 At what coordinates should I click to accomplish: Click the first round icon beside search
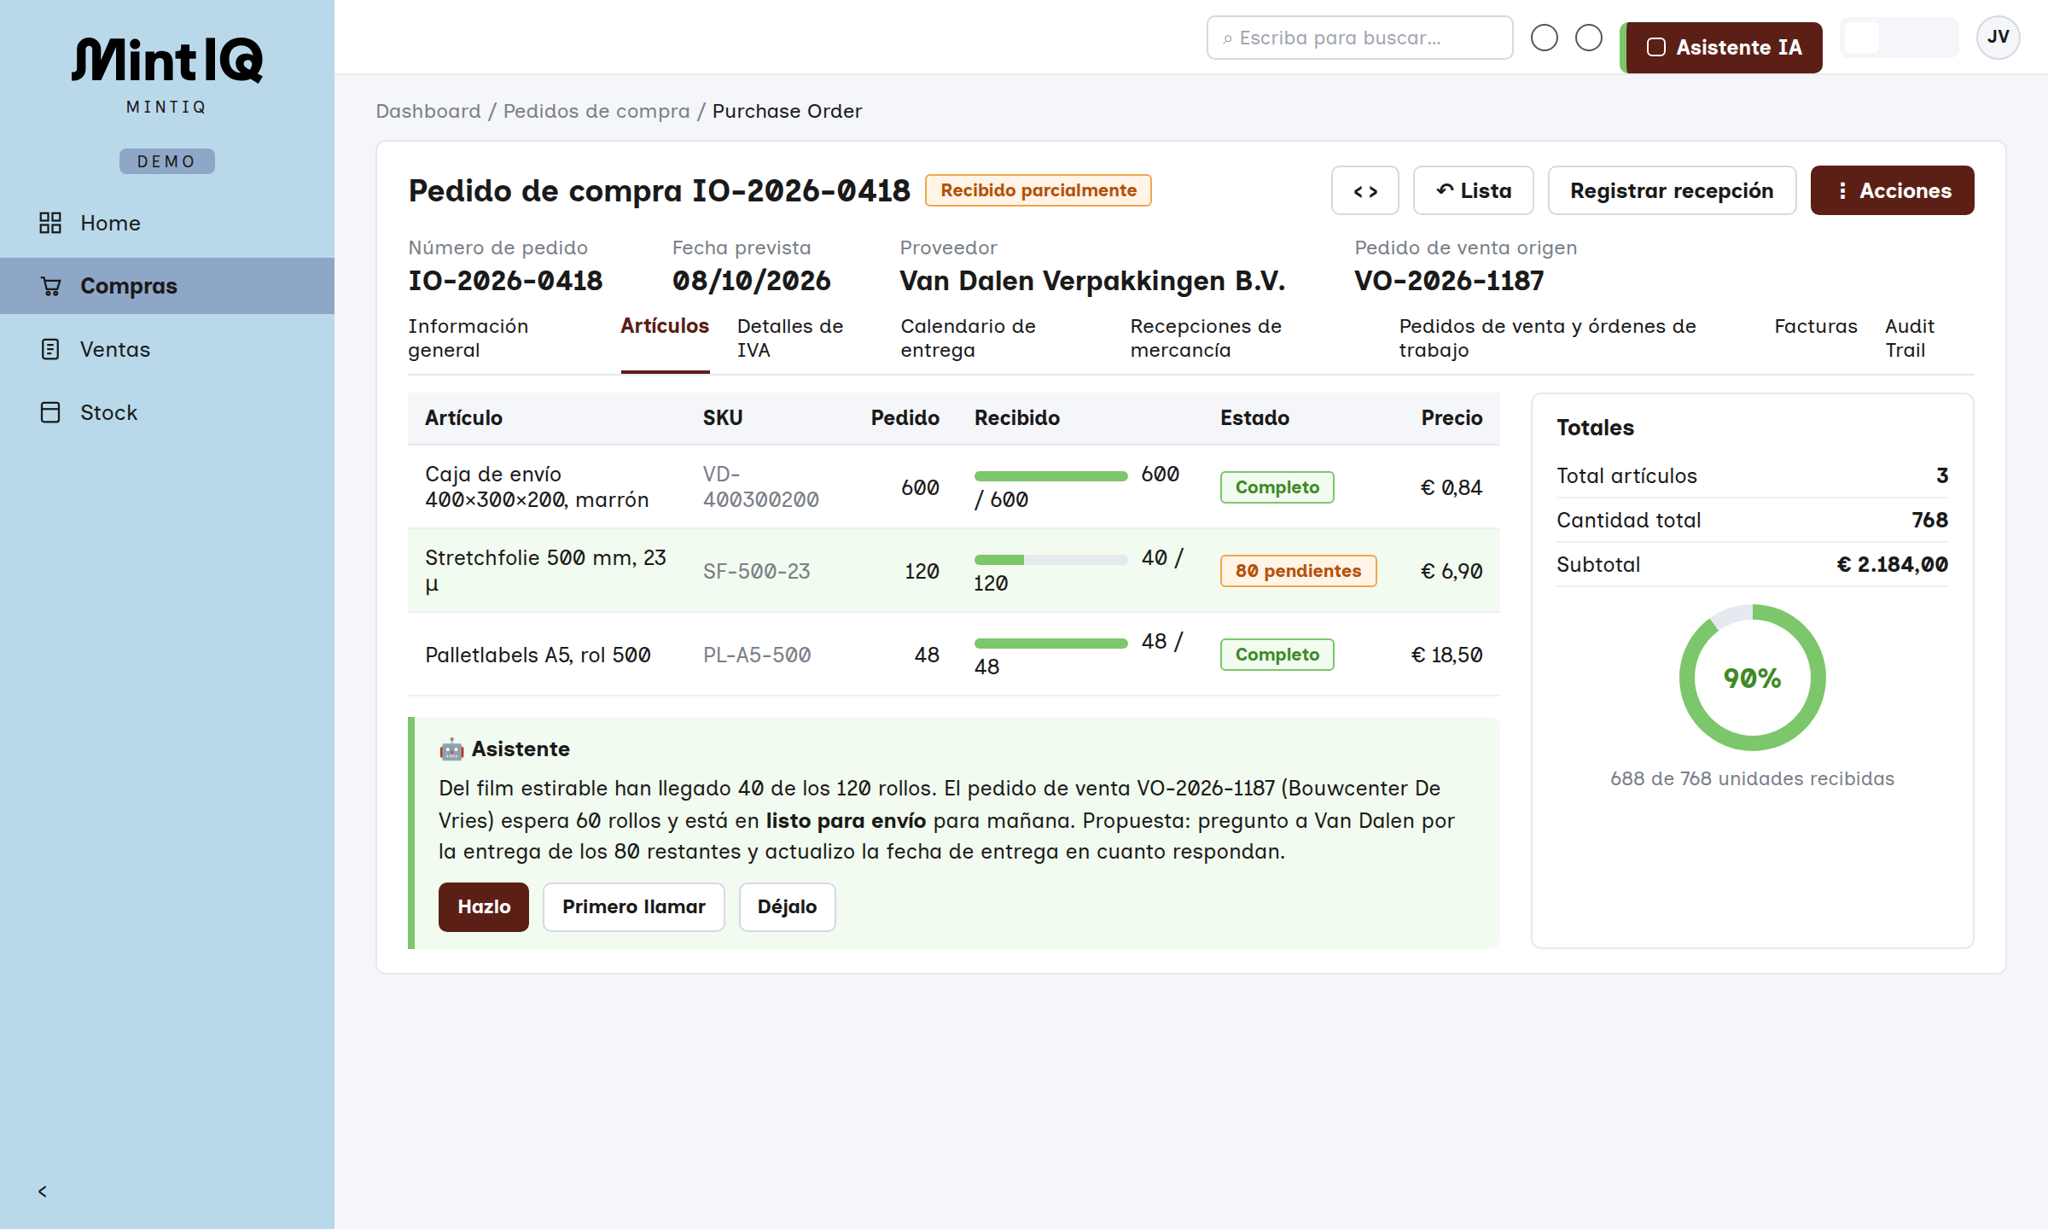(x=1544, y=38)
